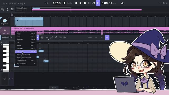
Task: Click the round record button
Action: [x=85, y=3]
